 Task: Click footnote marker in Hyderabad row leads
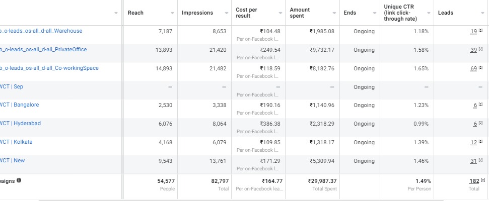point(480,124)
